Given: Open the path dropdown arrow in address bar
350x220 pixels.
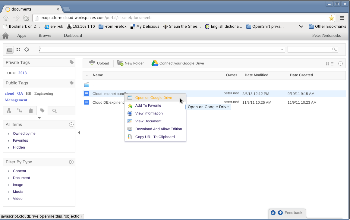Looking at the screenshot, I should 282,49.
